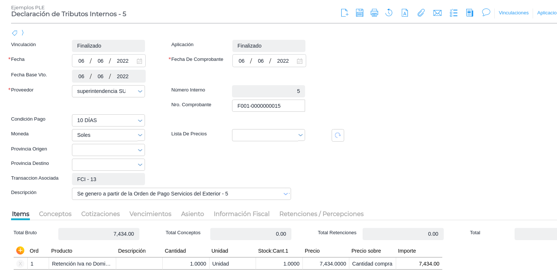Open the Vinculaciones link
The width and height of the screenshot is (557, 277).
(513, 13)
